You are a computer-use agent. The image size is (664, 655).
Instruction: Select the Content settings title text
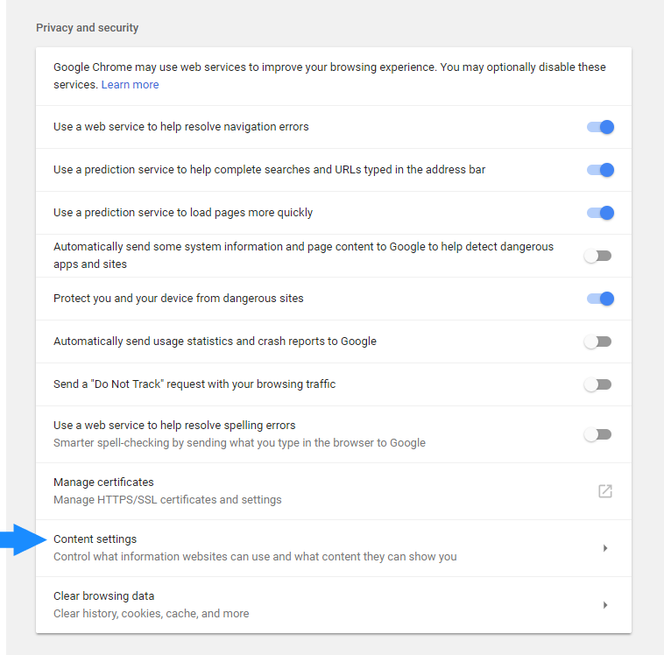tap(95, 539)
